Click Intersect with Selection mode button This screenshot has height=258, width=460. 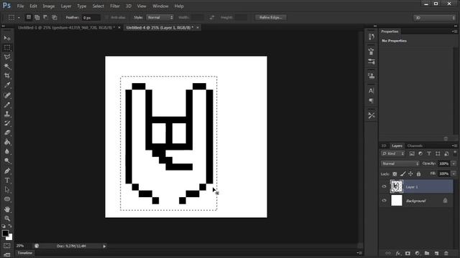click(55, 17)
